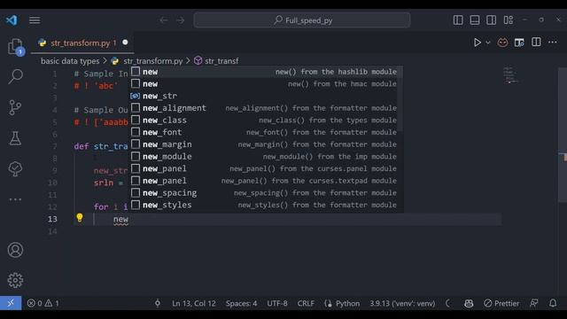The height and width of the screenshot is (319, 567).
Task: Select 'new' suggestion from hashlib module
Action: click(x=266, y=72)
